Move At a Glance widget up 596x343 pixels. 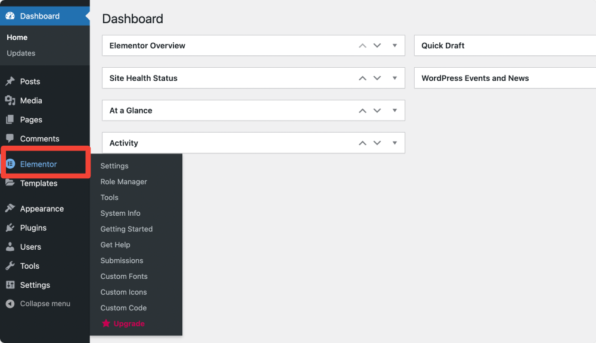(x=362, y=111)
